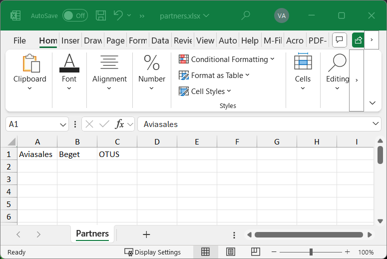Select cell containing OTUS

pos(117,154)
